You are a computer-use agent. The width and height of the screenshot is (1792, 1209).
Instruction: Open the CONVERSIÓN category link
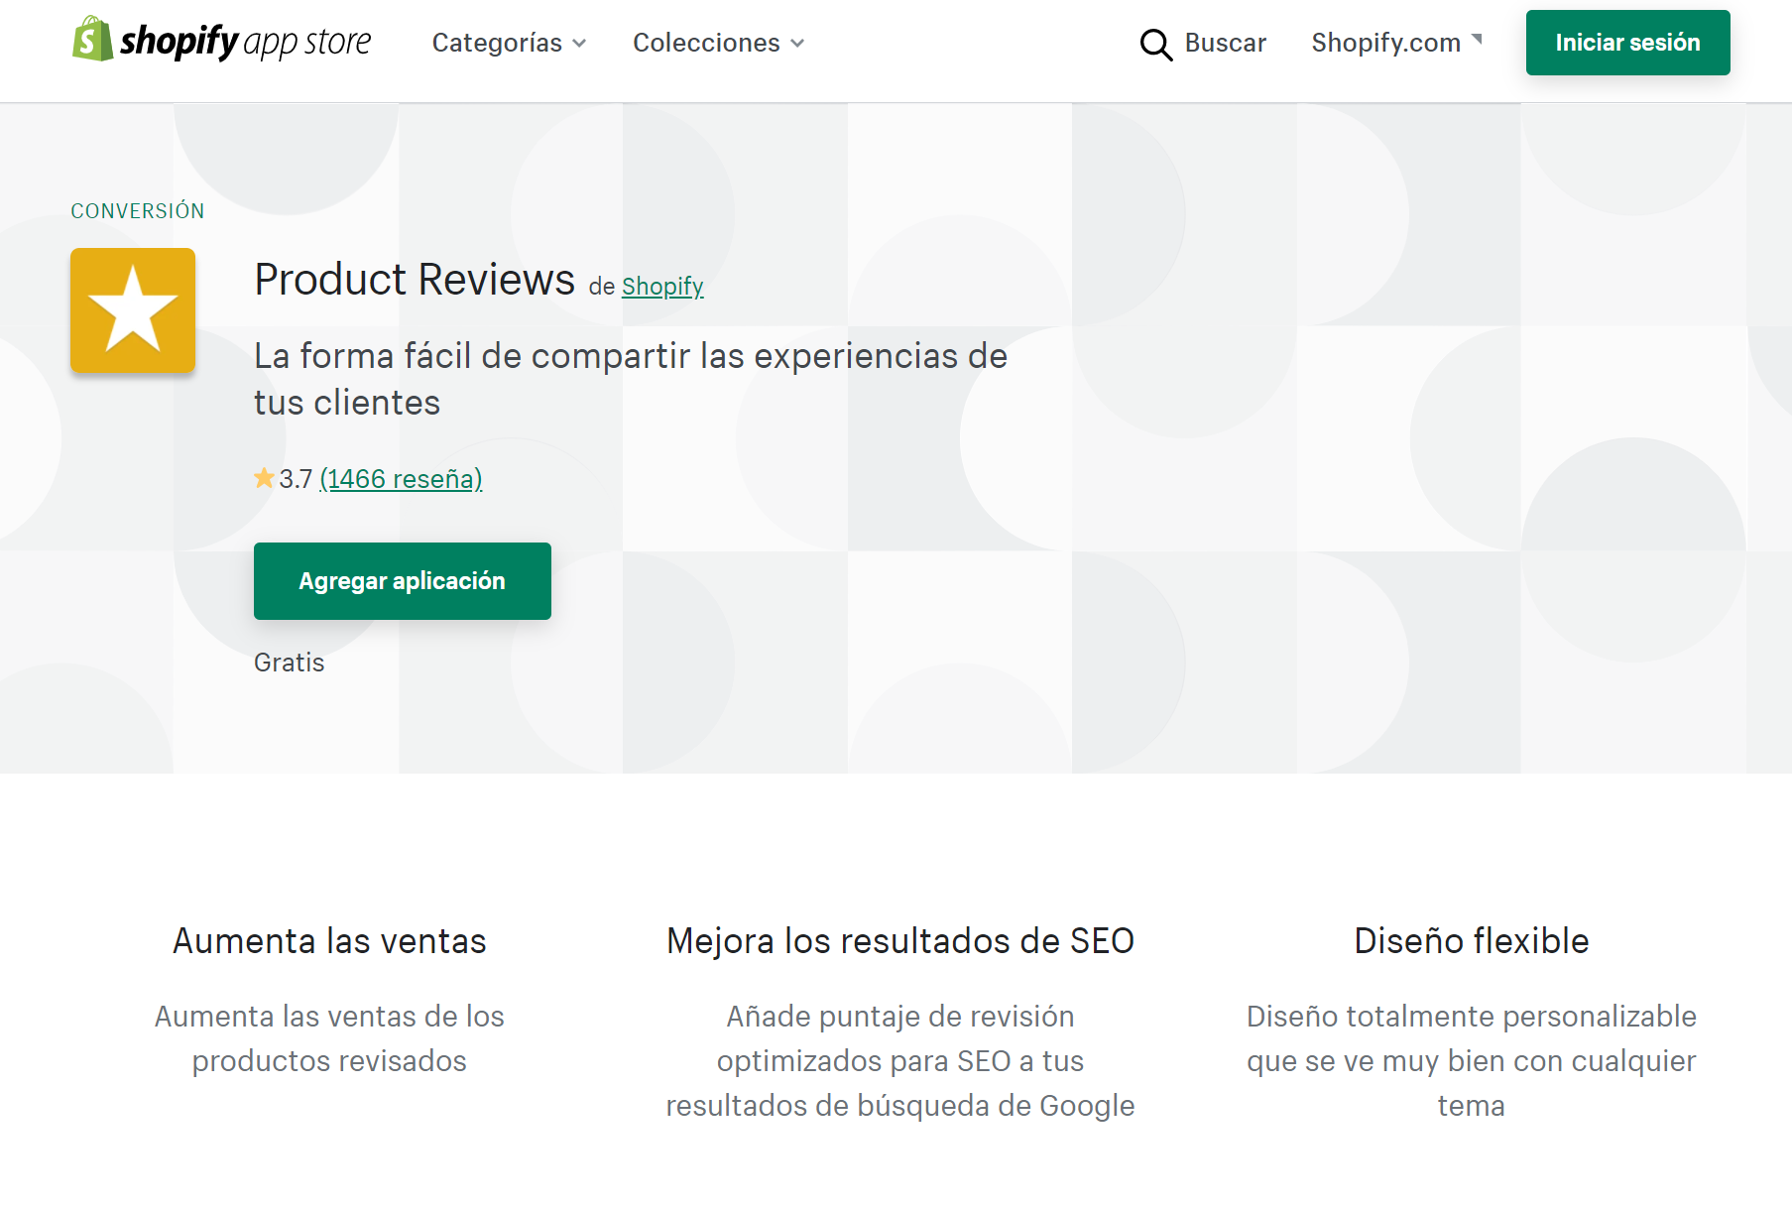click(x=137, y=210)
